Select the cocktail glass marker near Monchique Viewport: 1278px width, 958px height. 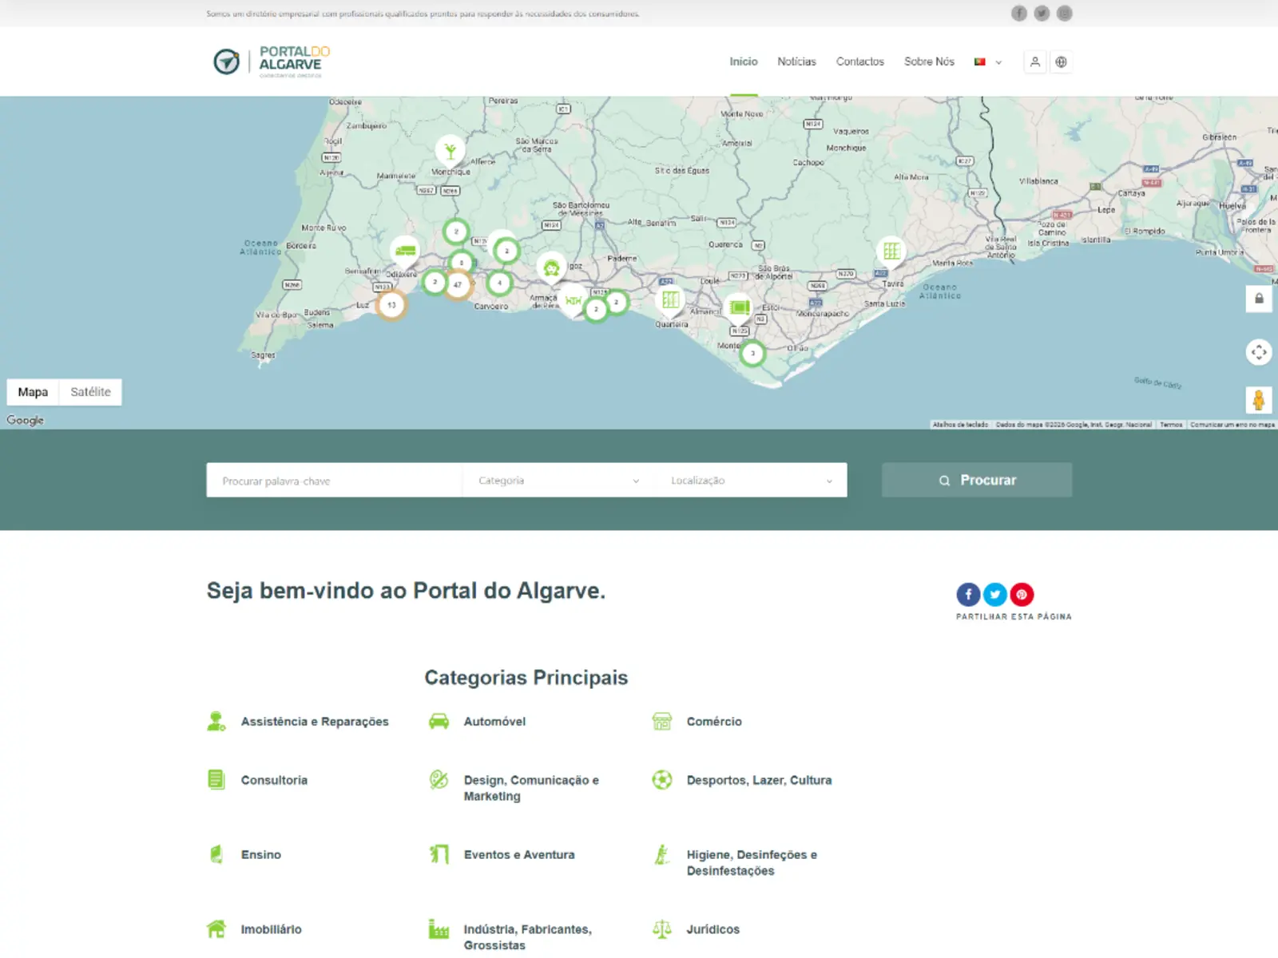click(x=450, y=150)
